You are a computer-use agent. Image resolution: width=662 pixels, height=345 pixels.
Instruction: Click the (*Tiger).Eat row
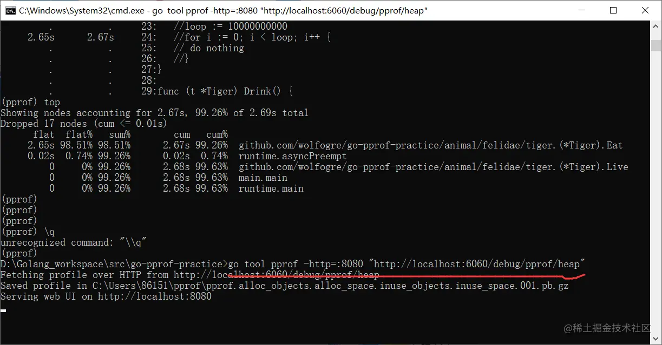[325, 145]
